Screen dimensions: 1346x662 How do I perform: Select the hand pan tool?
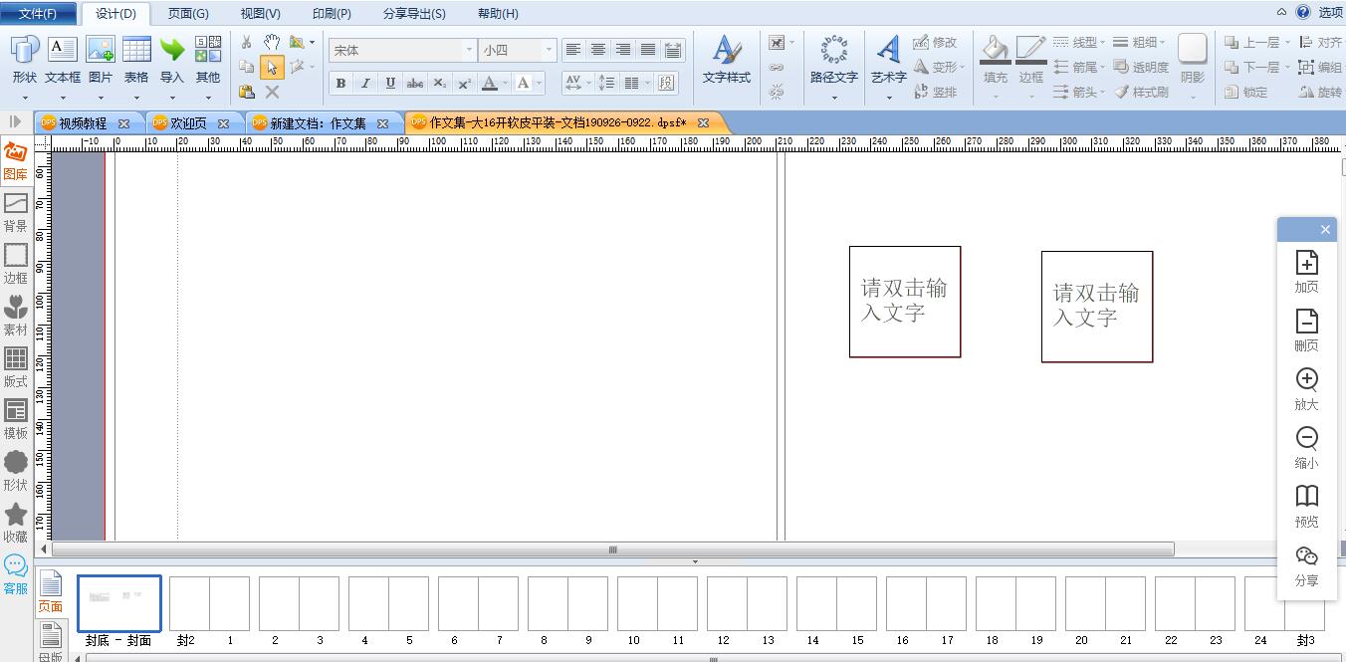(272, 42)
